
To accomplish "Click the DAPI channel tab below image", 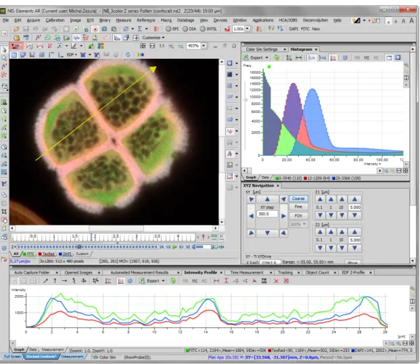I will 65,254.
